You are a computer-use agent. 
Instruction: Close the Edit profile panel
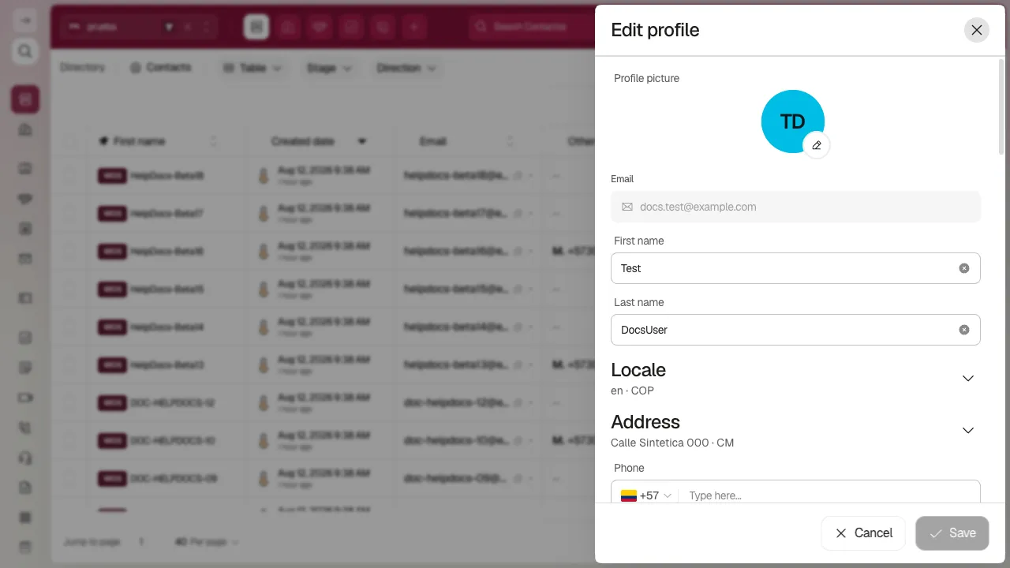click(976, 30)
